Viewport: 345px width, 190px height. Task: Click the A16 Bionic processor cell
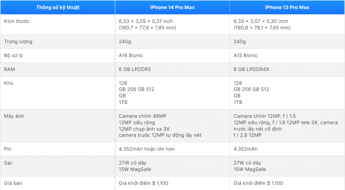(x=131, y=55)
